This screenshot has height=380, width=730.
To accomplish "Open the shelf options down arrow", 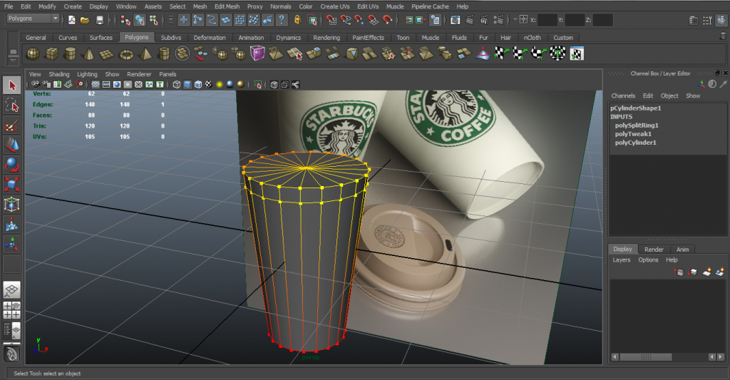I will coord(13,60).
